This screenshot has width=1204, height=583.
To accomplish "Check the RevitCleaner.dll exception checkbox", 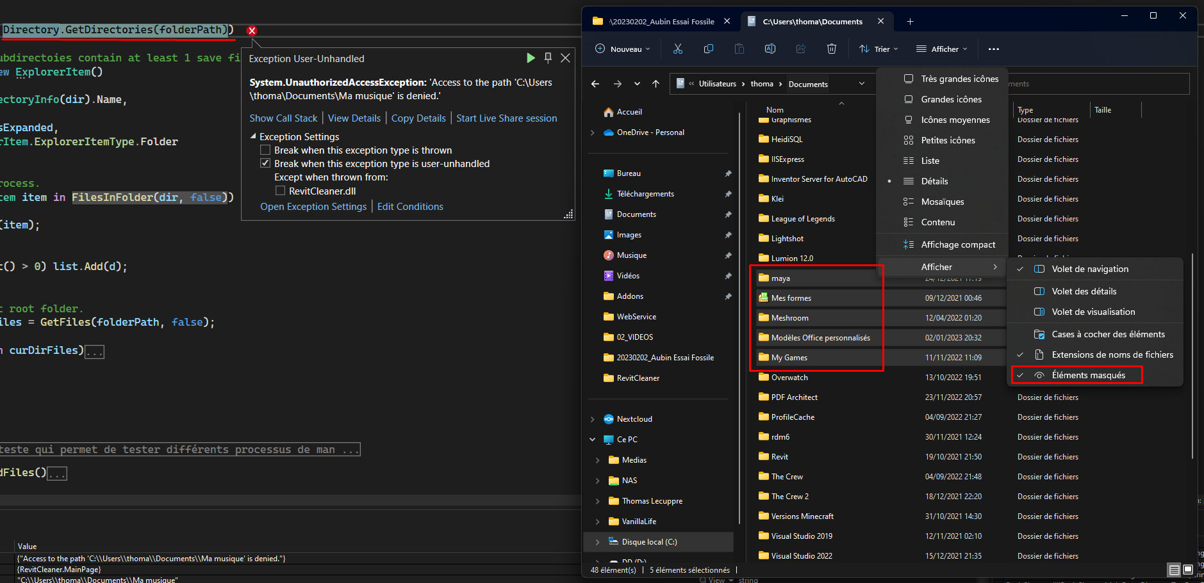I will 280,191.
